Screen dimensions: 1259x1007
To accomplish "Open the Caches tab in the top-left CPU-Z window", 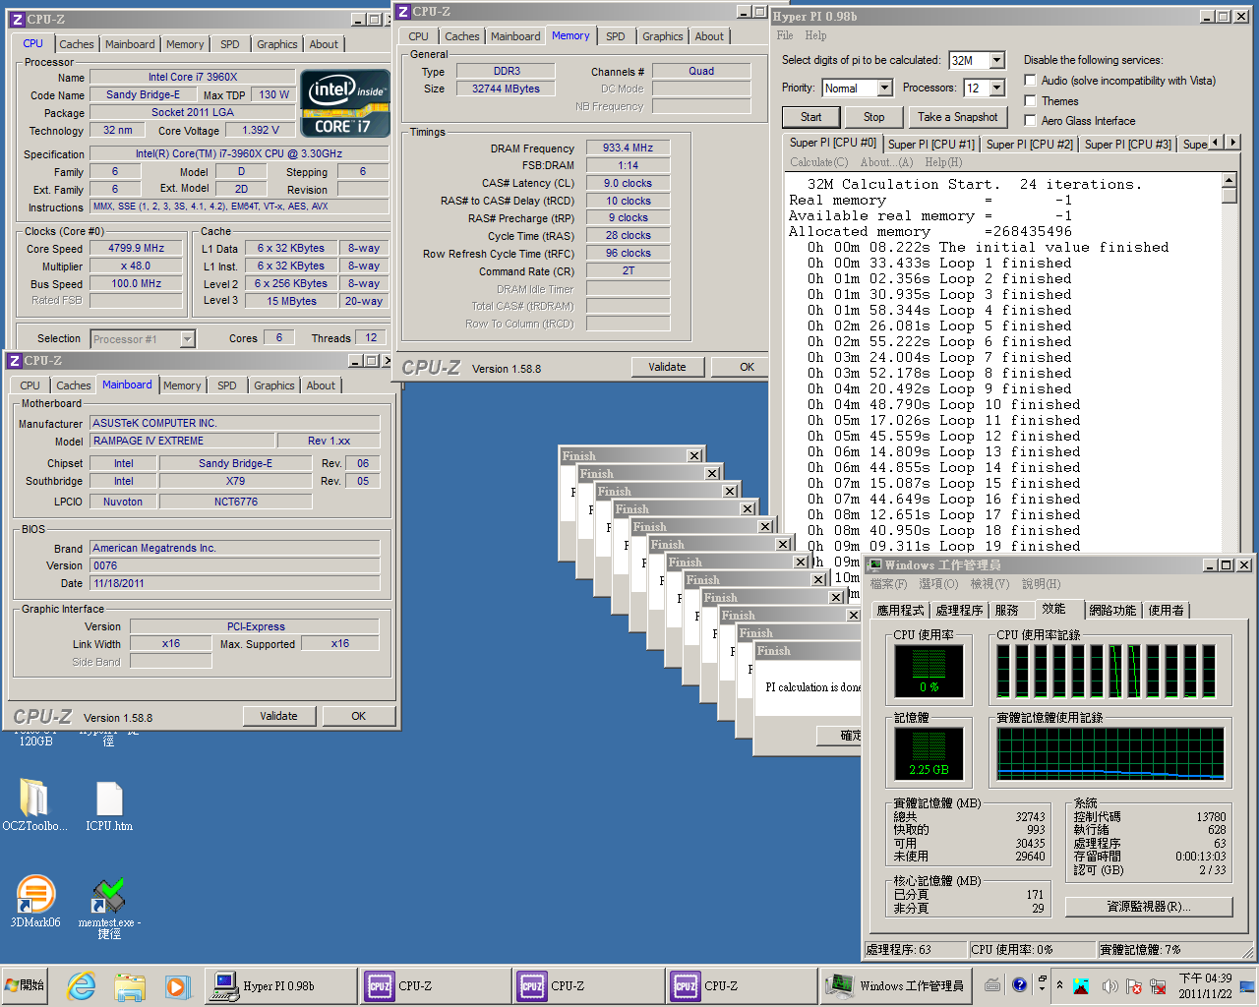I will tap(77, 44).
